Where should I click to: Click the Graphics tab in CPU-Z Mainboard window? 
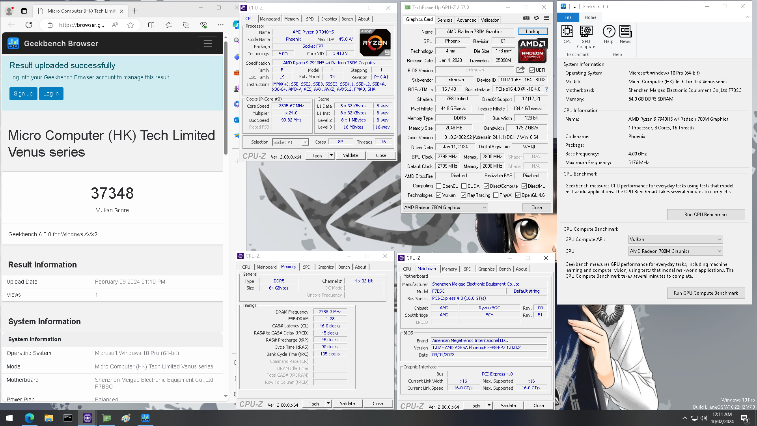(486, 269)
